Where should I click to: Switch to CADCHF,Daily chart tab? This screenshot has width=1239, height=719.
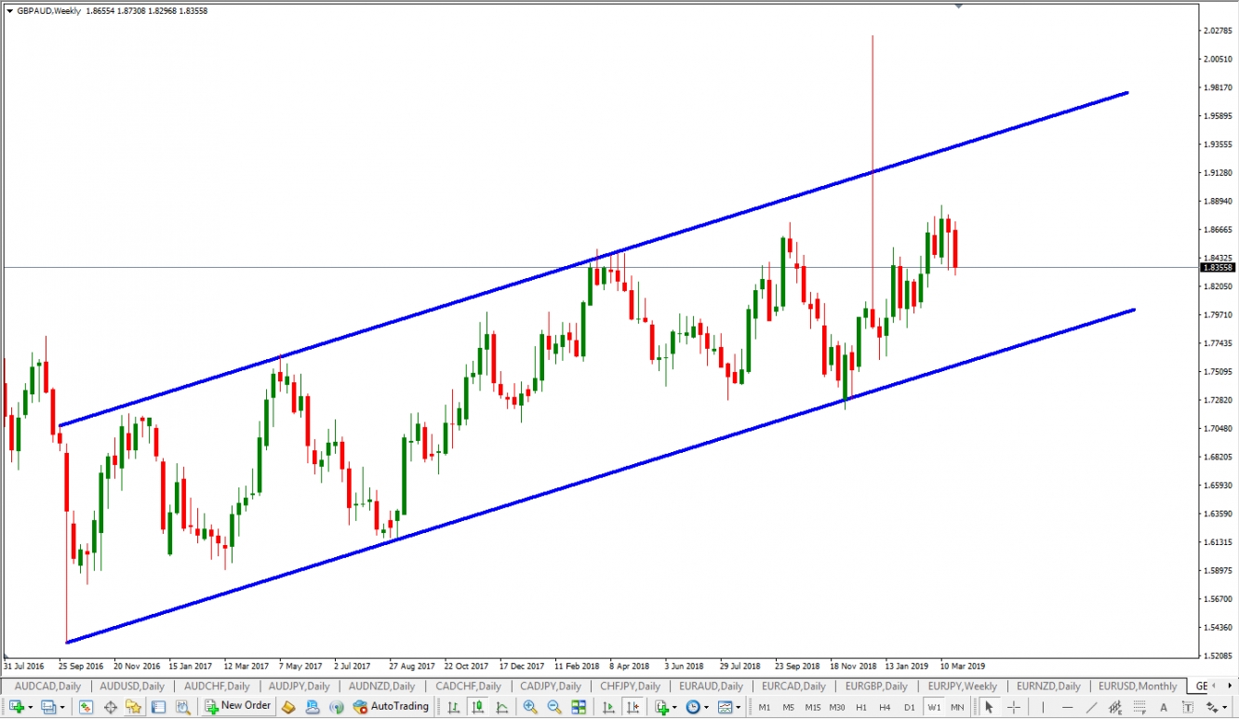click(x=468, y=686)
